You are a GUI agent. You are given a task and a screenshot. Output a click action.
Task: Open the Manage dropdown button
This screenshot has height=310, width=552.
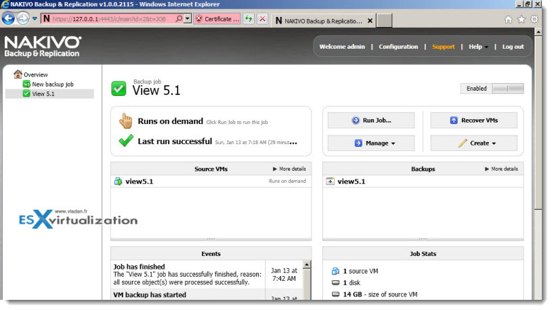coord(371,143)
